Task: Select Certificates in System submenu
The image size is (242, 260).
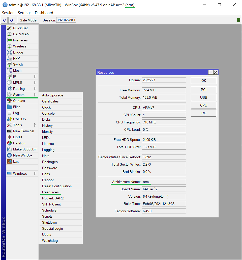Action: (61, 101)
